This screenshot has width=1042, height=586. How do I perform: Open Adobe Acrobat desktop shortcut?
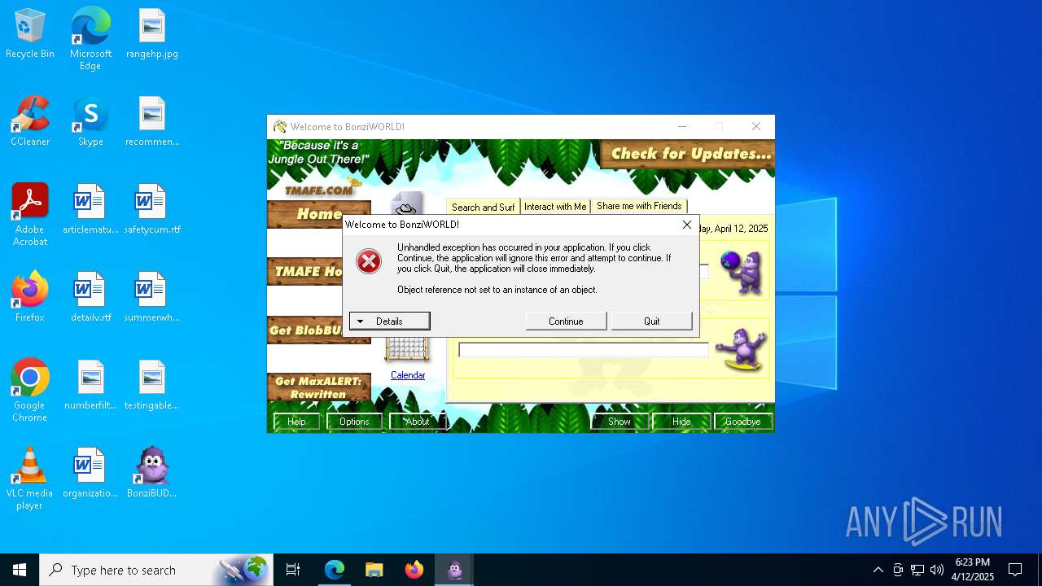click(x=30, y=215)
